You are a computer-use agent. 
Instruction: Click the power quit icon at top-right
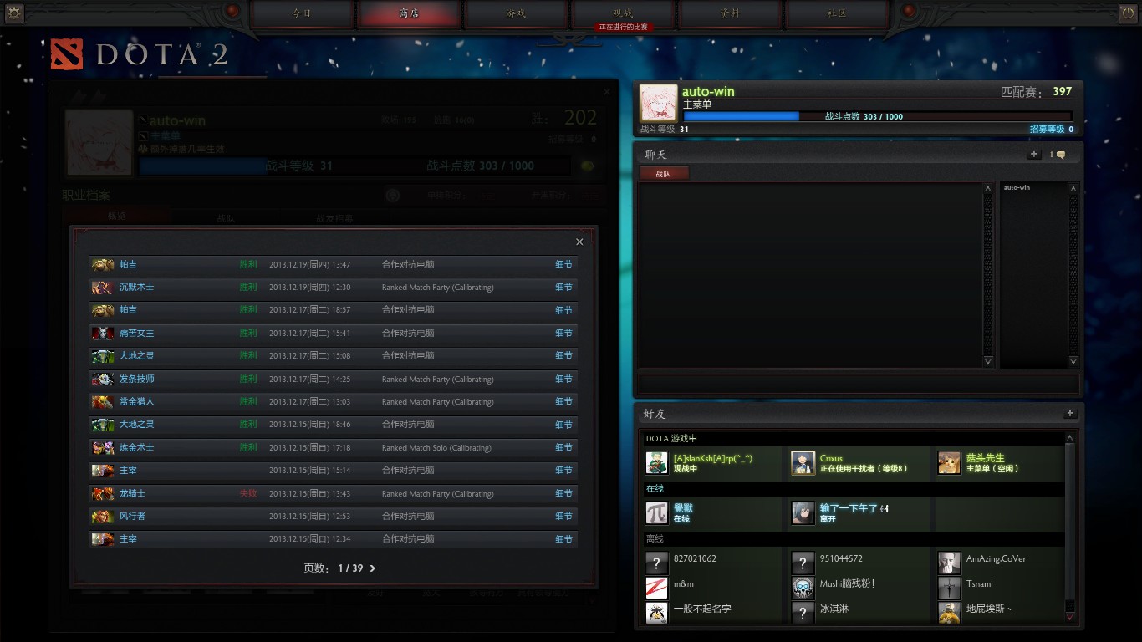[x=1128, y=13]
